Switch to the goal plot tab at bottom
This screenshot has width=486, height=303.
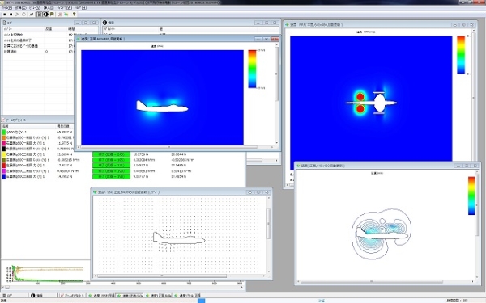(72, 296)
